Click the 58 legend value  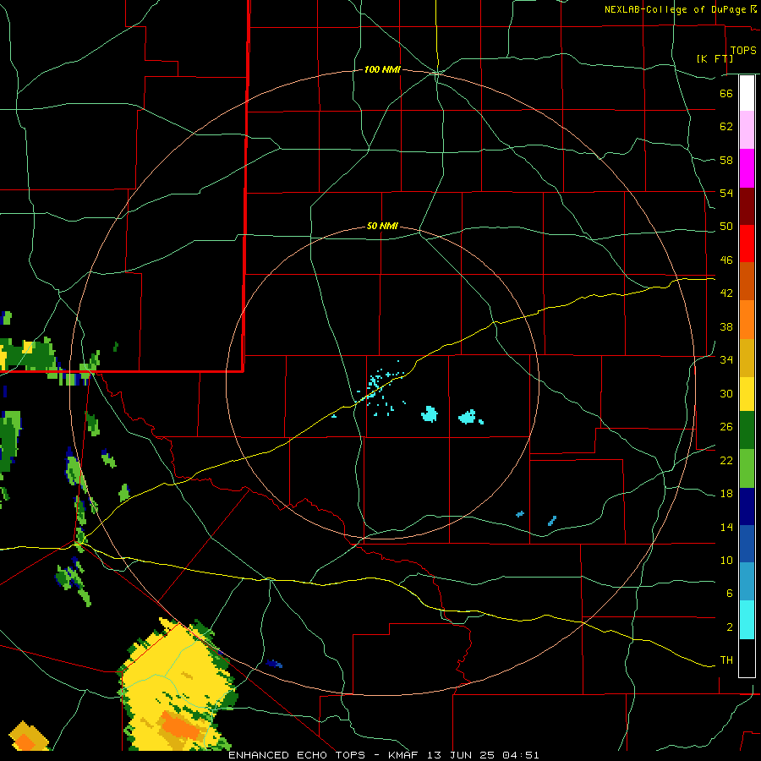point(726,160)
